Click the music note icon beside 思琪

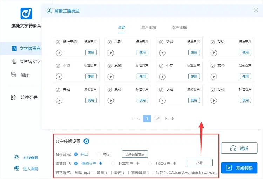coord(58,89)
